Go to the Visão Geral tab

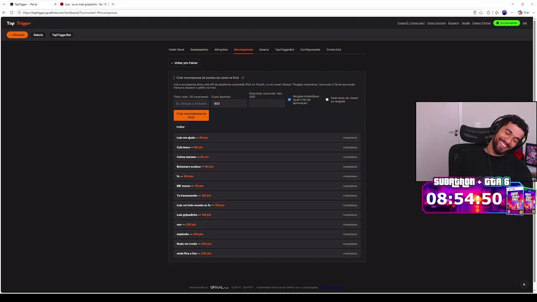click(x=176, y=49)
